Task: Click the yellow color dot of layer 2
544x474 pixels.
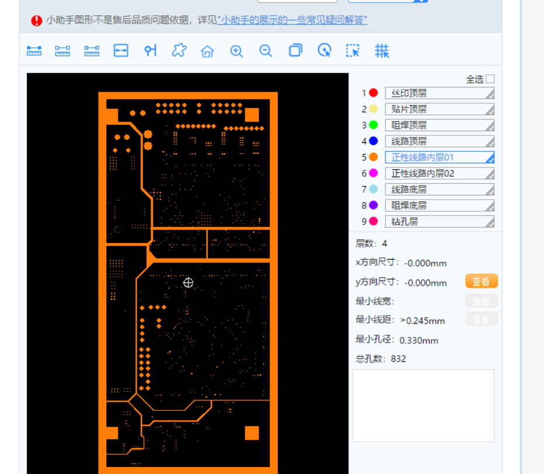Action: coord(374,109)
